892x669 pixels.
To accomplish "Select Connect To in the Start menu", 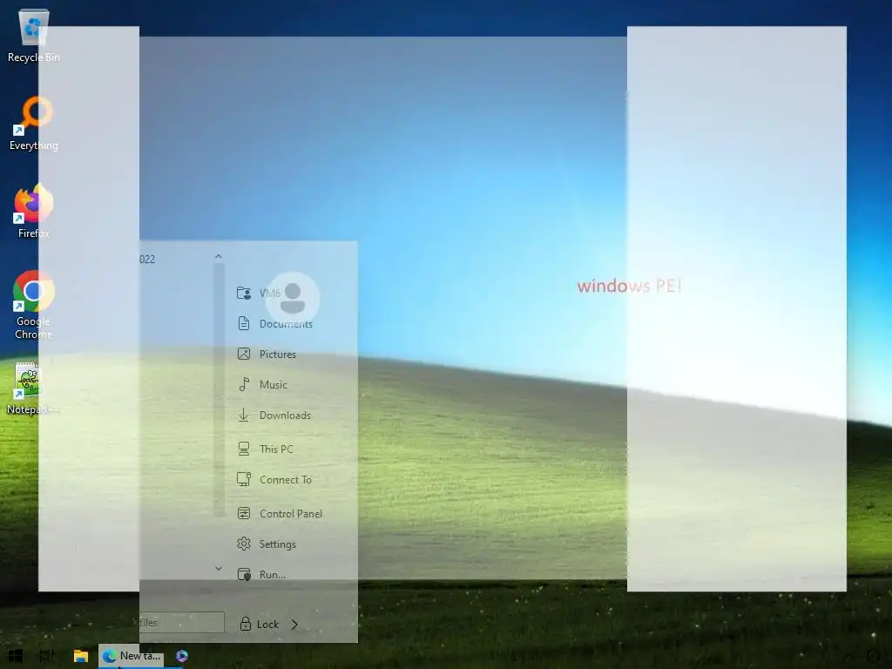I will [274, 480].
